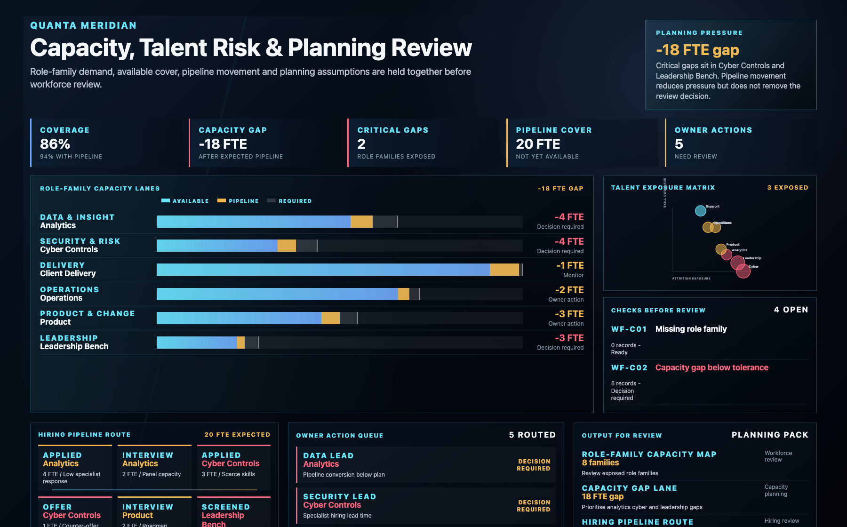Screen dimensions: 847x527
Task: Click the 4 OPEN checks counter
Action: point(791,310)
